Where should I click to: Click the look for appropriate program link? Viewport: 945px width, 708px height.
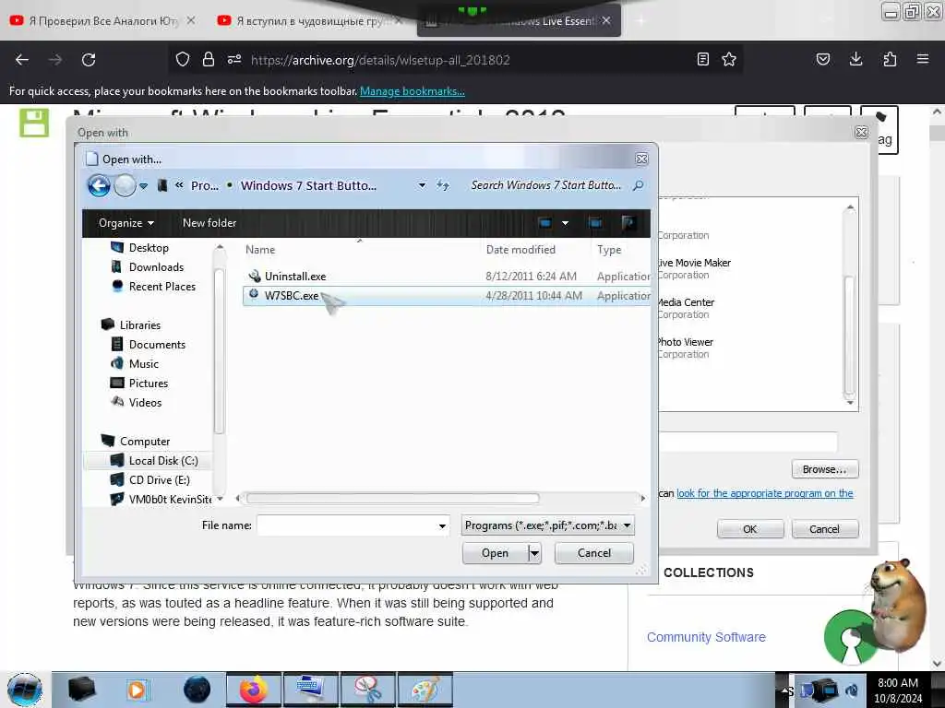765,493
